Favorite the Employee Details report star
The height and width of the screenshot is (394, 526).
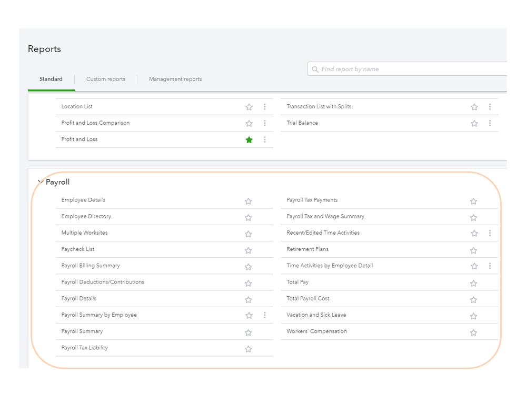pos(249,201)
